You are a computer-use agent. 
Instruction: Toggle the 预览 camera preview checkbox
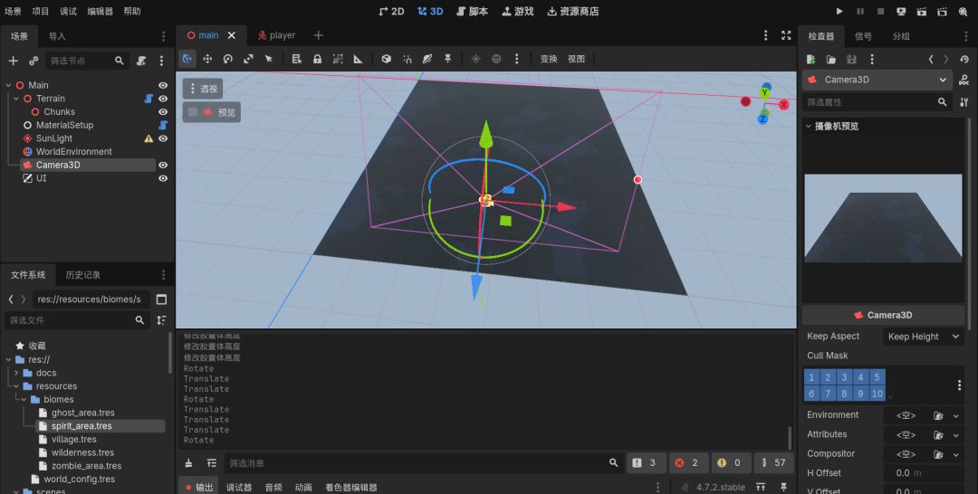(x=193, y=112)
